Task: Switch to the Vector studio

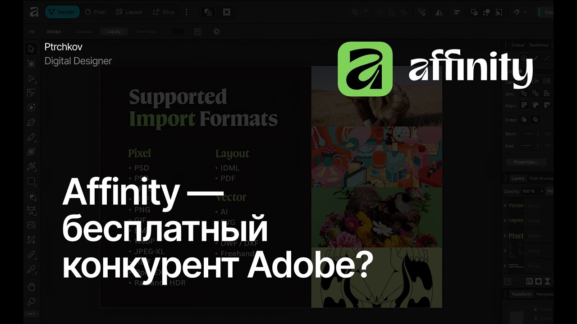Action: coord(62,12)
